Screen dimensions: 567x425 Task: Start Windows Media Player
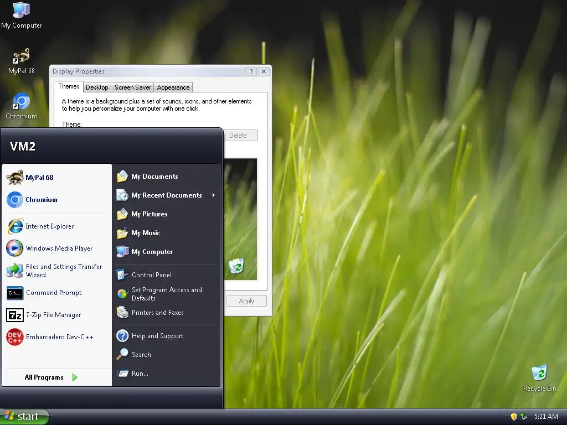coord(57,248)
